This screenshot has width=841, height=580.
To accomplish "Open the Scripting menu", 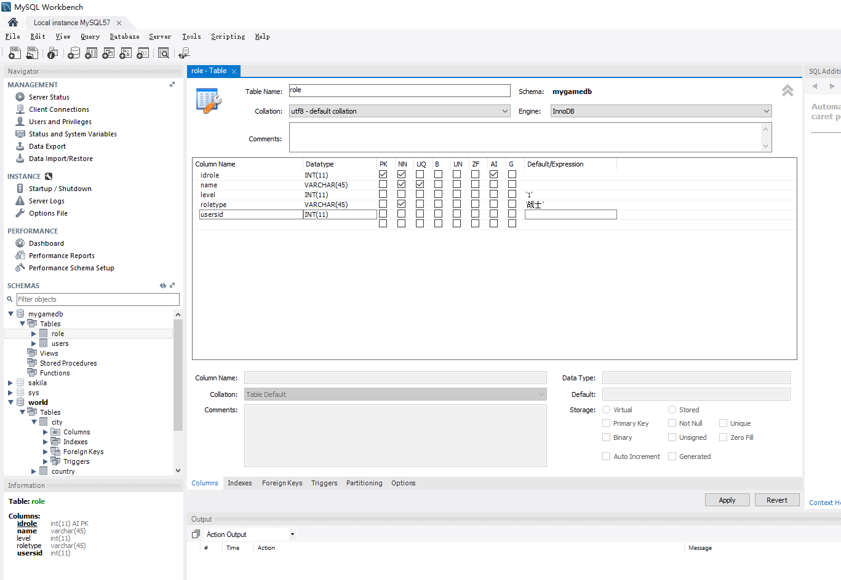I will (x=228, y=37).
